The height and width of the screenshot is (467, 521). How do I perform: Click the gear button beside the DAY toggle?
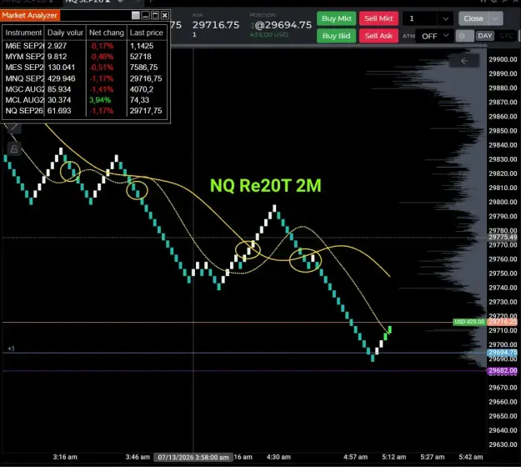[x=464, y=36]
